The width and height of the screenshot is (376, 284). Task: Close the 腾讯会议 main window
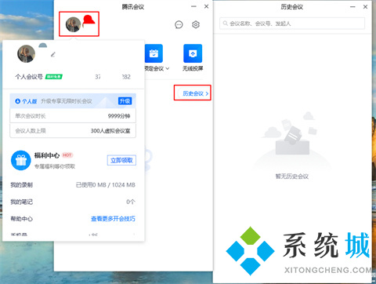tap(206, 6)
